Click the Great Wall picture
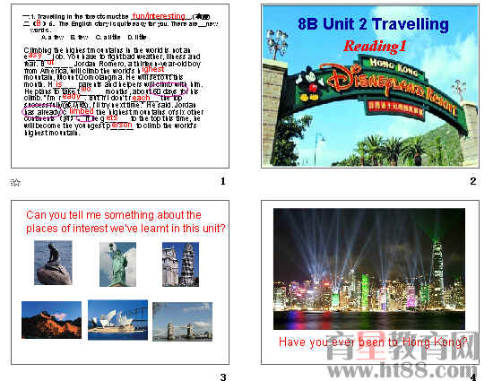This screenshot has height=381, width=493. pos(52,320)
